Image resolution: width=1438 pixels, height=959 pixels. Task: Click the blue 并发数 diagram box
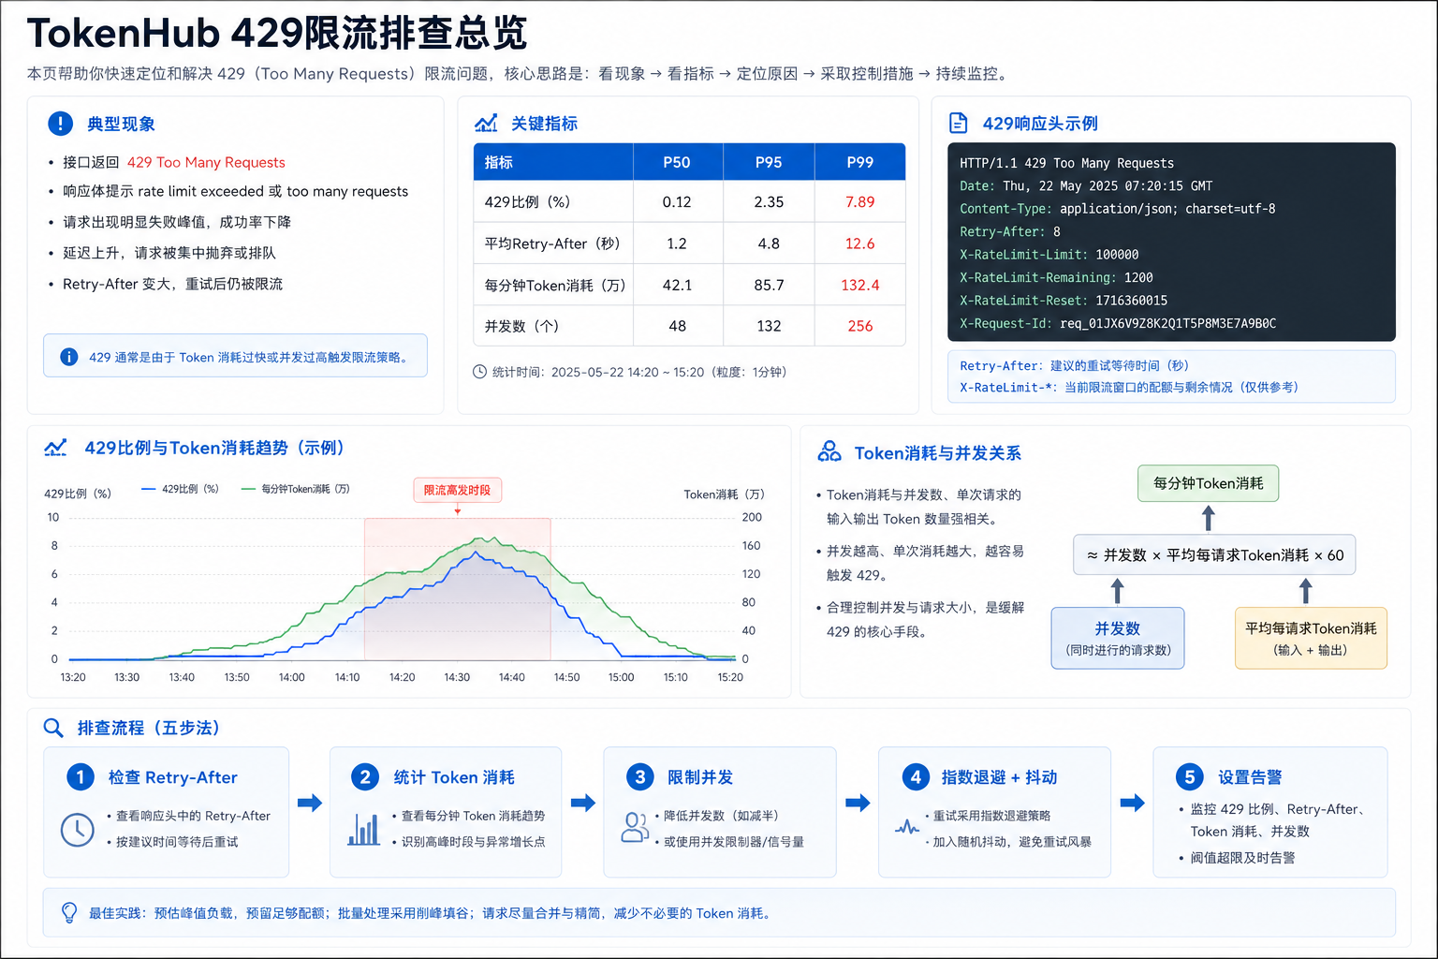(x=1118, y=638)
